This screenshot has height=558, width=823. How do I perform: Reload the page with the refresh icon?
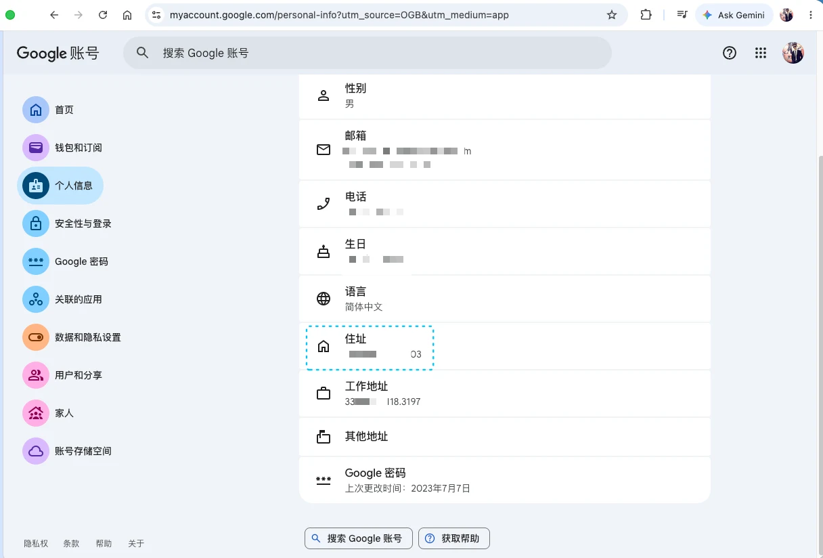[103, 15]
